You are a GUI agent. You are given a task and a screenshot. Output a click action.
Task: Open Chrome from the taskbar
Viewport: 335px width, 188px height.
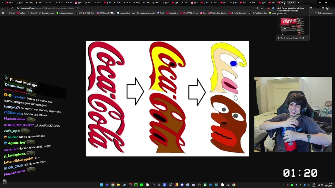(113, 185)
